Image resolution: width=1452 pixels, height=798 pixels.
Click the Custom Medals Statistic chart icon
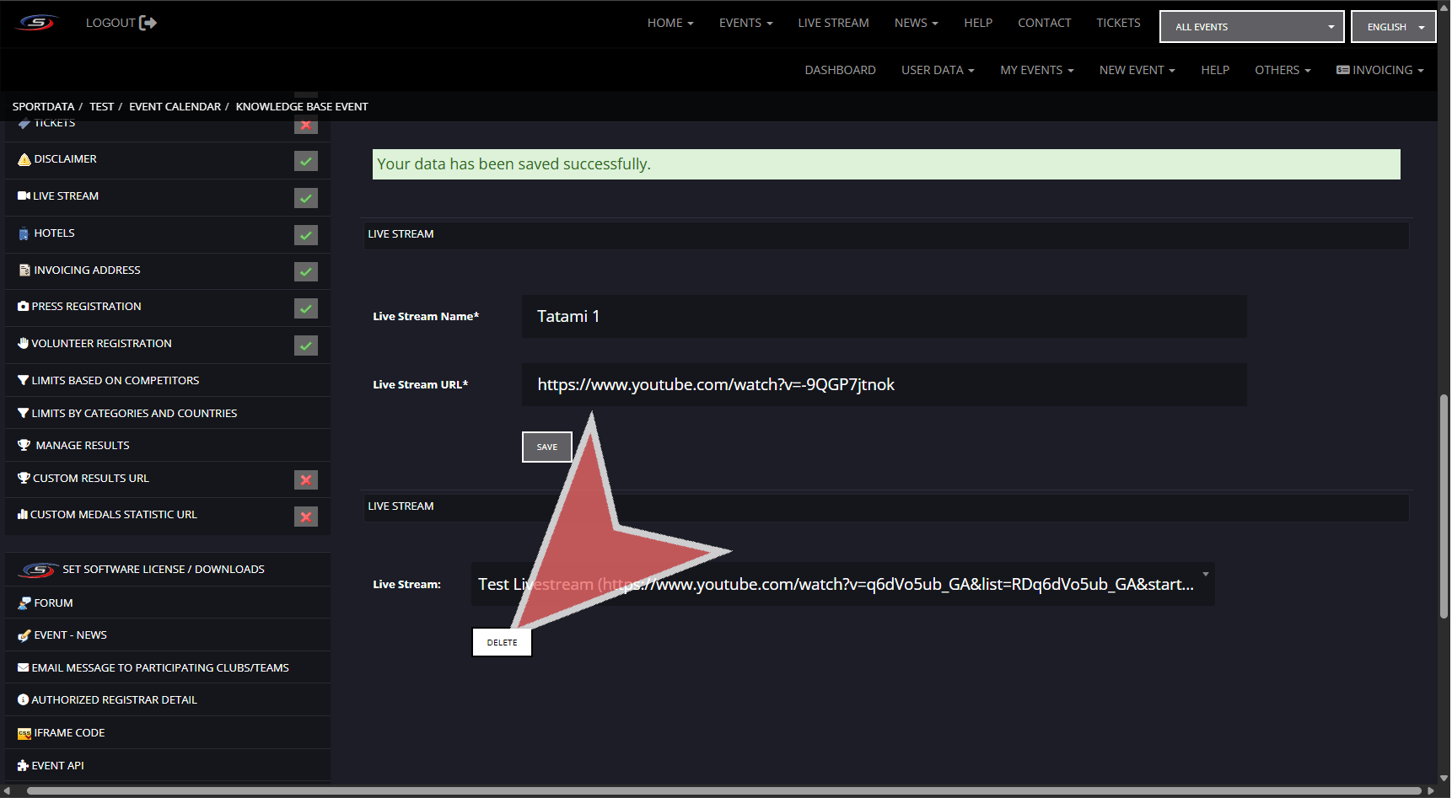click(x=23, y=514)
